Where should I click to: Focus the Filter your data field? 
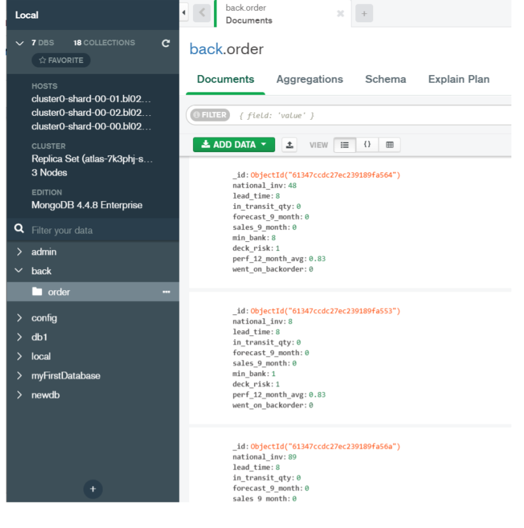(101, 230)
